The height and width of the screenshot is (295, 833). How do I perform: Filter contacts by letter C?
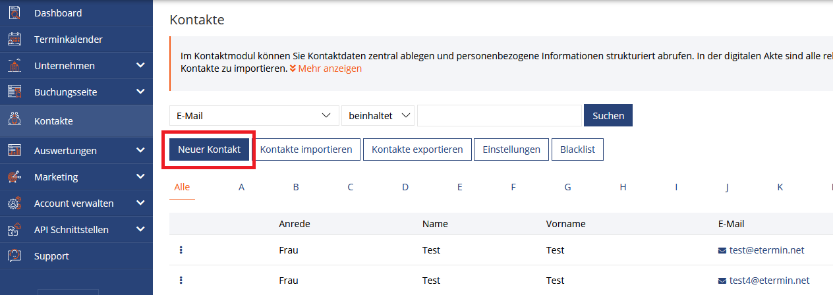point(351,187)
